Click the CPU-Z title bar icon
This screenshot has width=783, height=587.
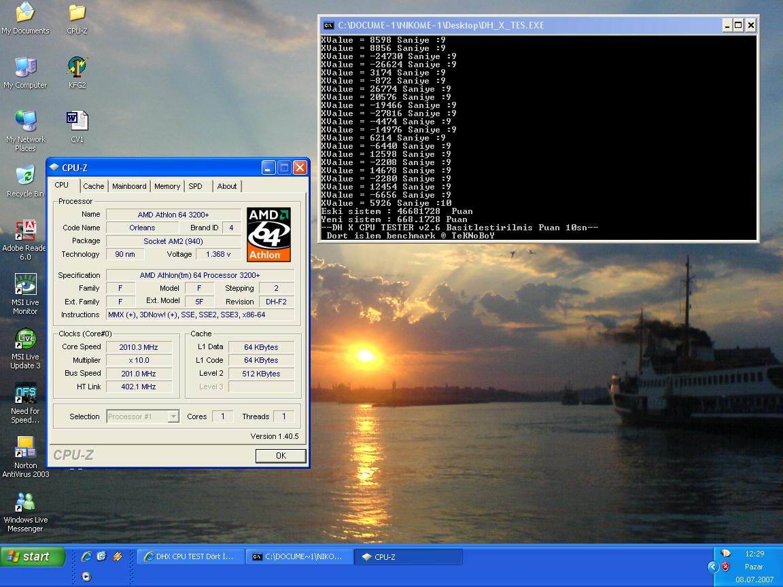click(x=54, y=168)
